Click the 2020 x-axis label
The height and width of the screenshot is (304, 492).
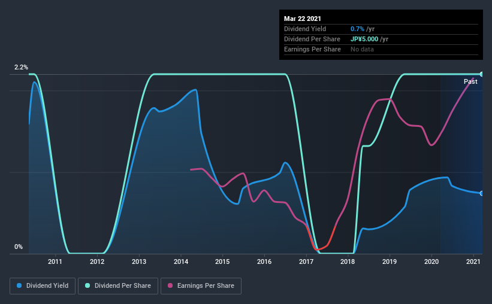(x=431, y=262)
